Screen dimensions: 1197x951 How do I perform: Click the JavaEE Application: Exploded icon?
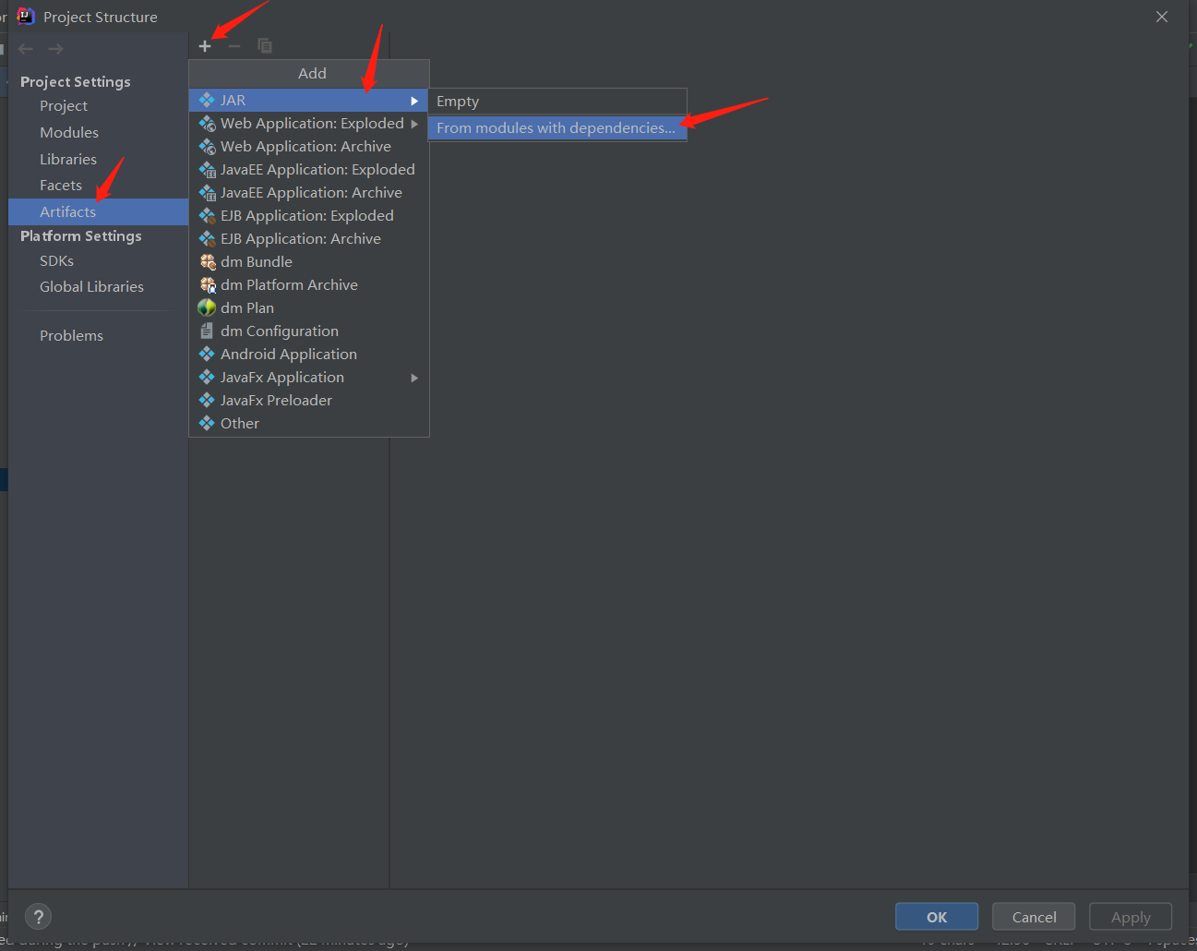tap(207, 169)
